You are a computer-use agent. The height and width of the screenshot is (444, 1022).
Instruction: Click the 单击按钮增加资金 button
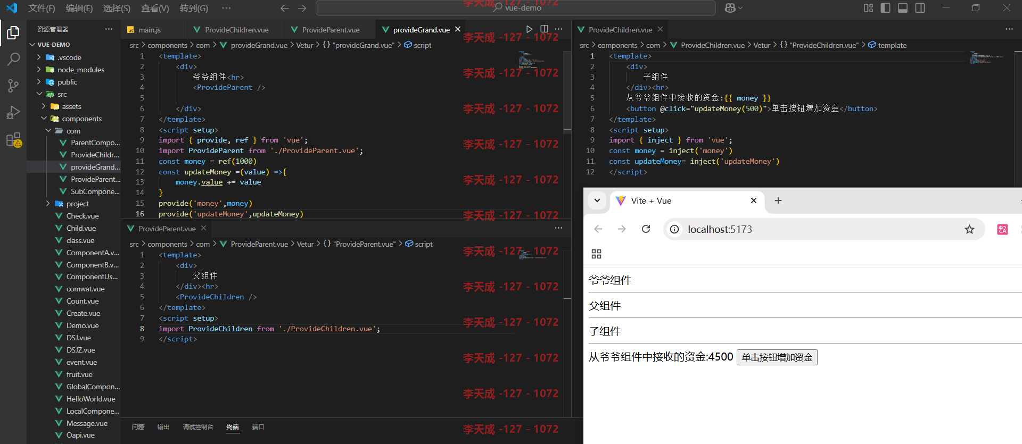click(777, 357)
